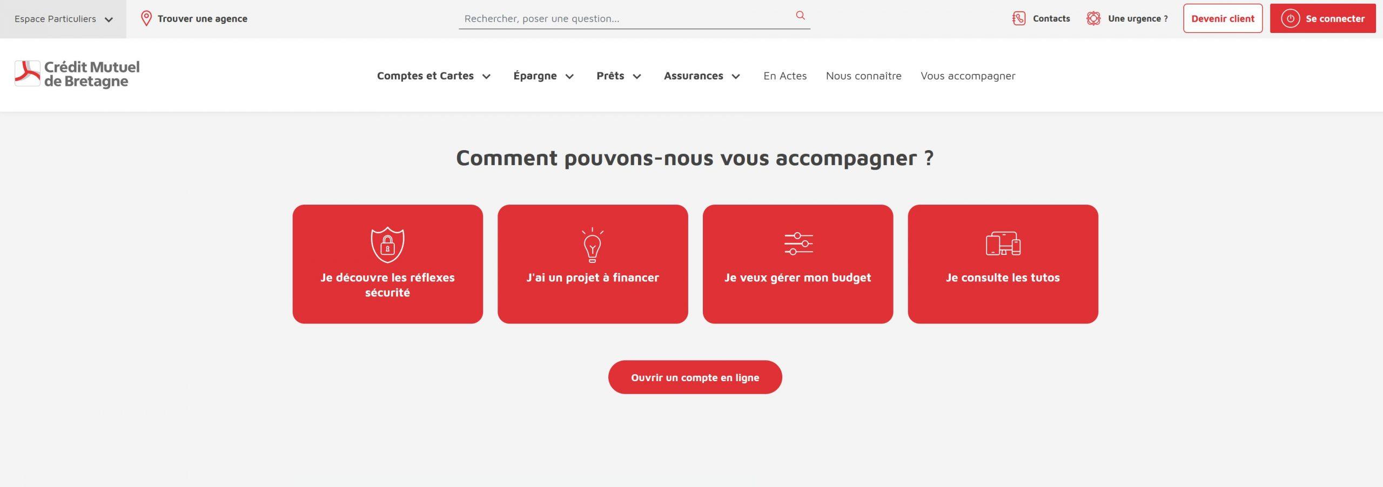Click the Crédit Mutuel de Bretagne logo

tap(77, 74)
